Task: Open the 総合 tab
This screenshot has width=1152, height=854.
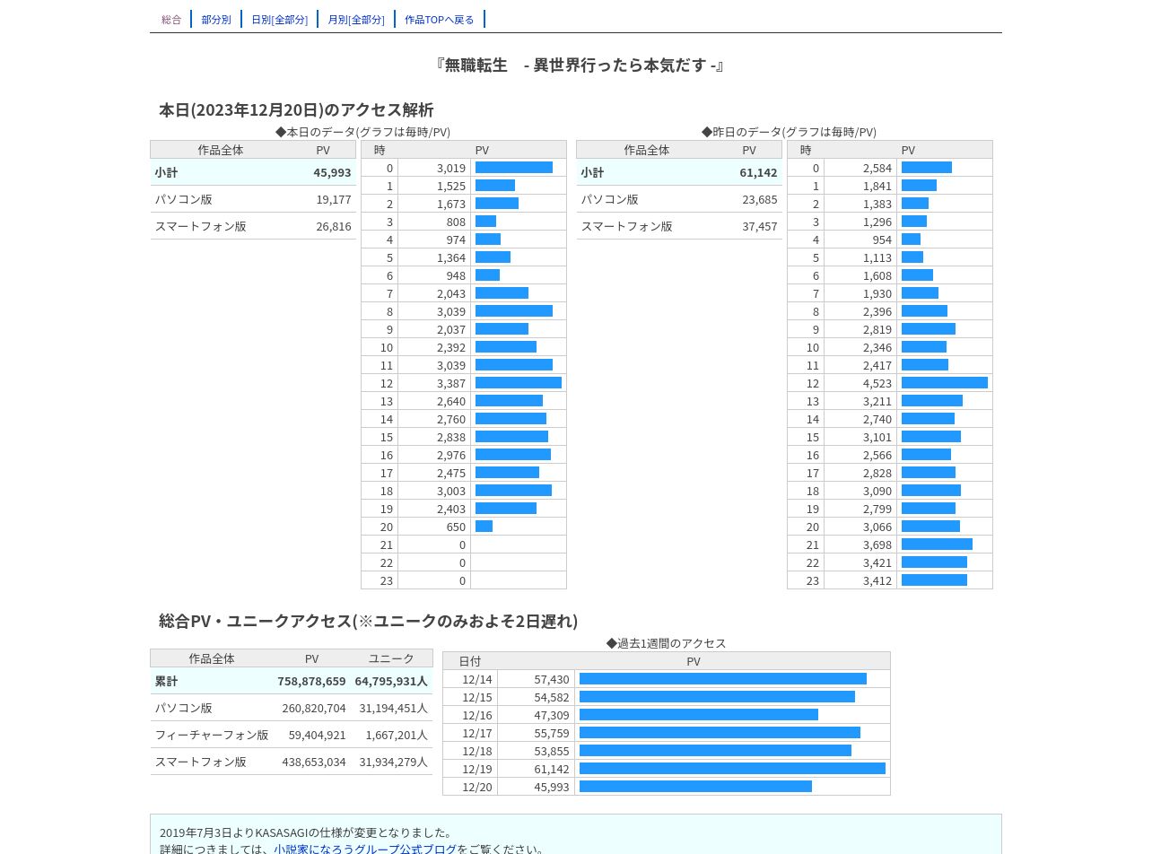Action: click(x=171, y=19)
